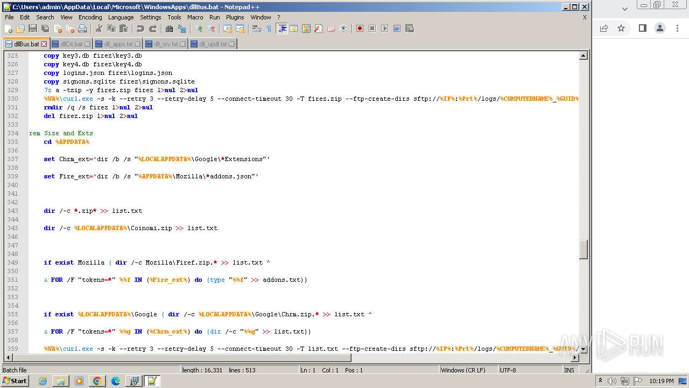The height and width of the screenshot is (388, 689).
Task: Open the File menu
Action: [9, 17]
